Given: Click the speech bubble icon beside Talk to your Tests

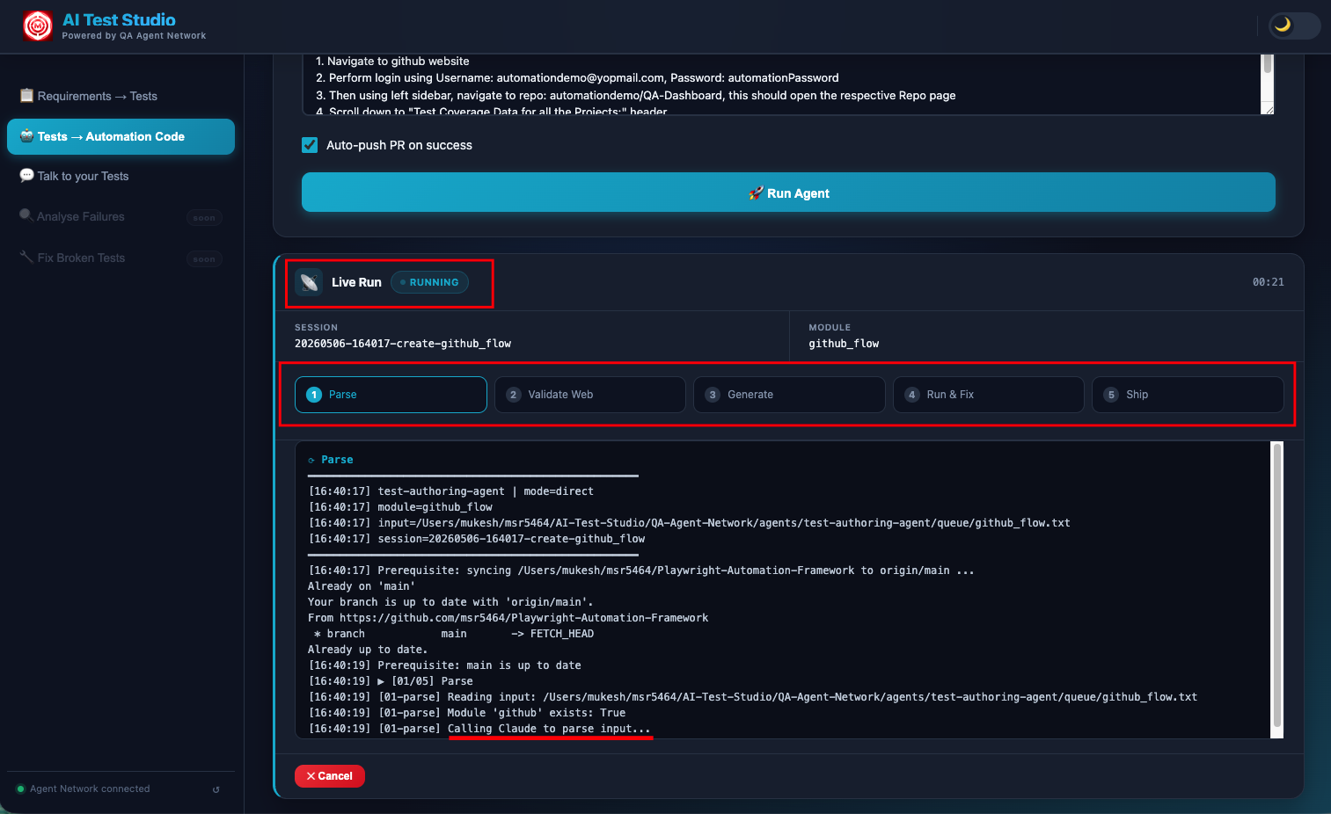Looking at the screenshot, I should 26,175.
